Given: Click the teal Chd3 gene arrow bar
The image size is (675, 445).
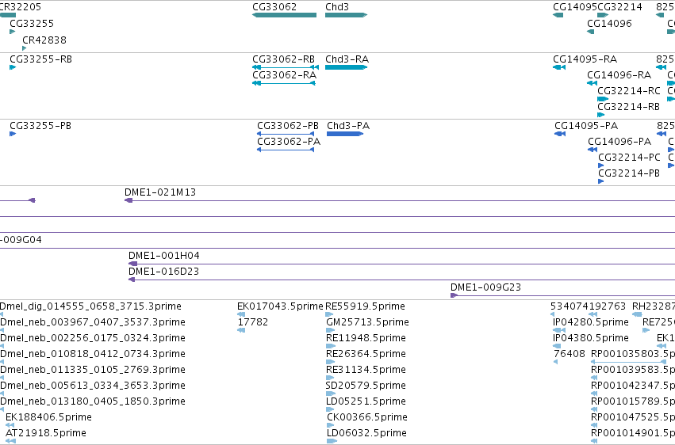Looking at the screenshot, I should [x=346, y=15].
